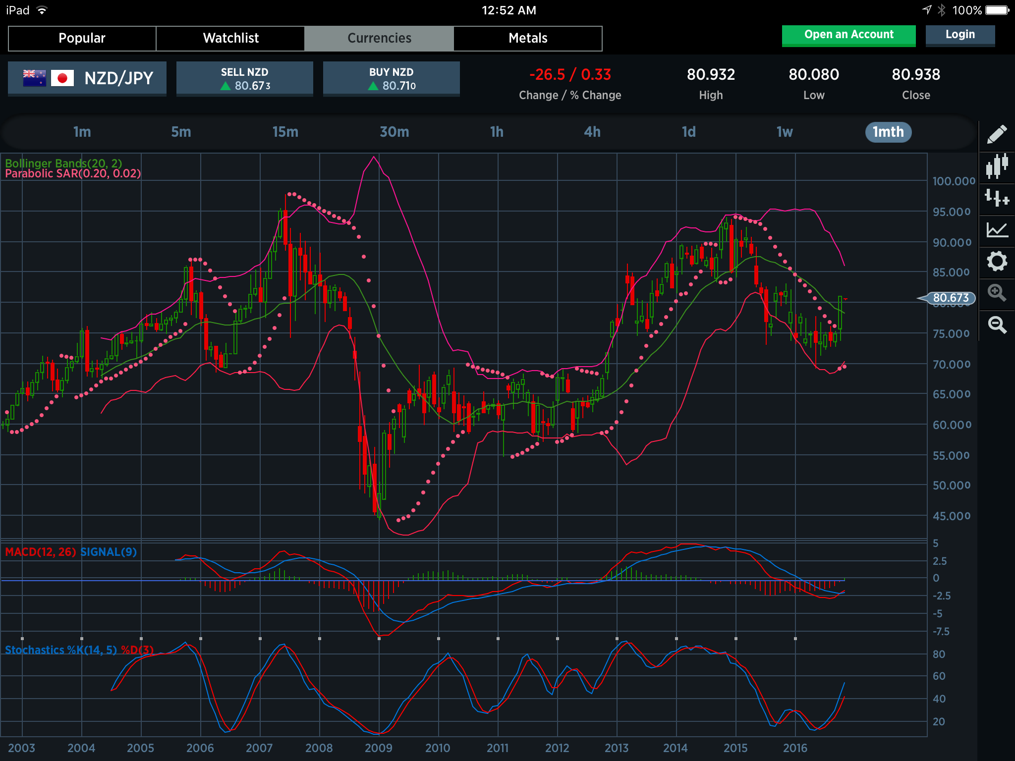Viewport: 1015px width, 761px height.
Task: Select the 15m timeframe
Action: click(x=285, y=132)
